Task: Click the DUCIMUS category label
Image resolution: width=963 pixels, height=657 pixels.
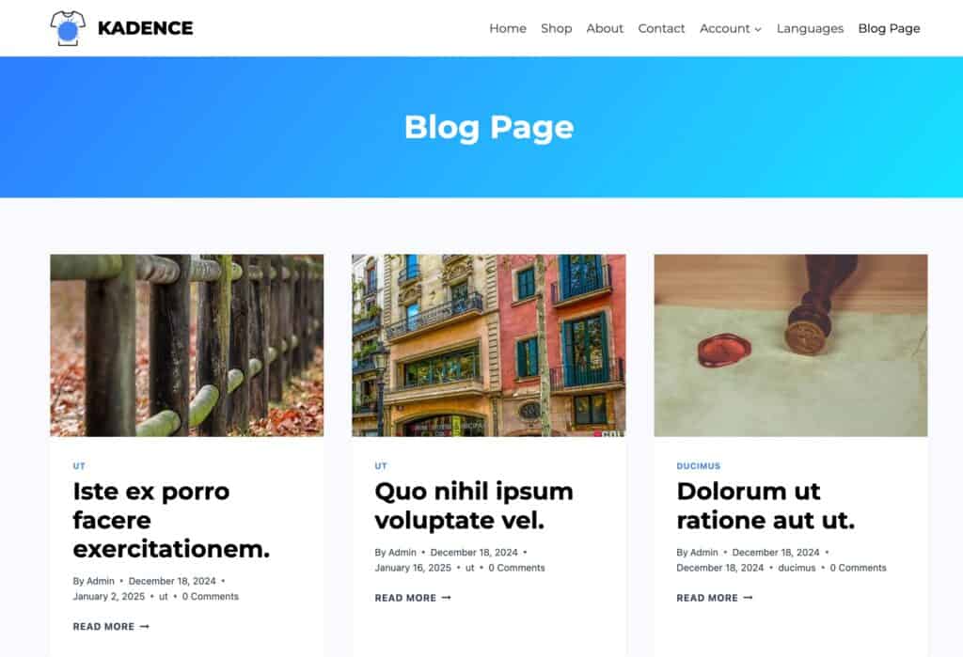Action: 699,466
